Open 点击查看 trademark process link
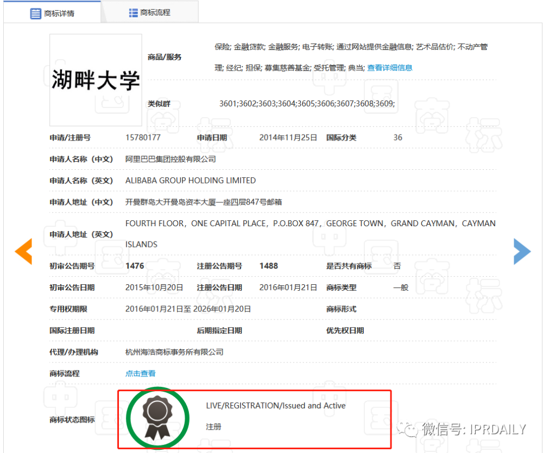Screen dimensions: 543x453 tap(140, 373)
